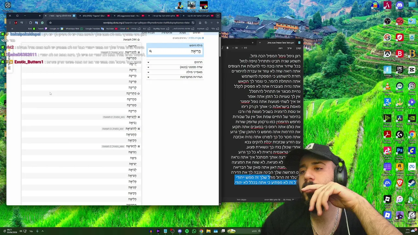Expand the להשיאה result group
Image resolution: width=418 pixels, height=235 pixels.
(x=138, y=146)
